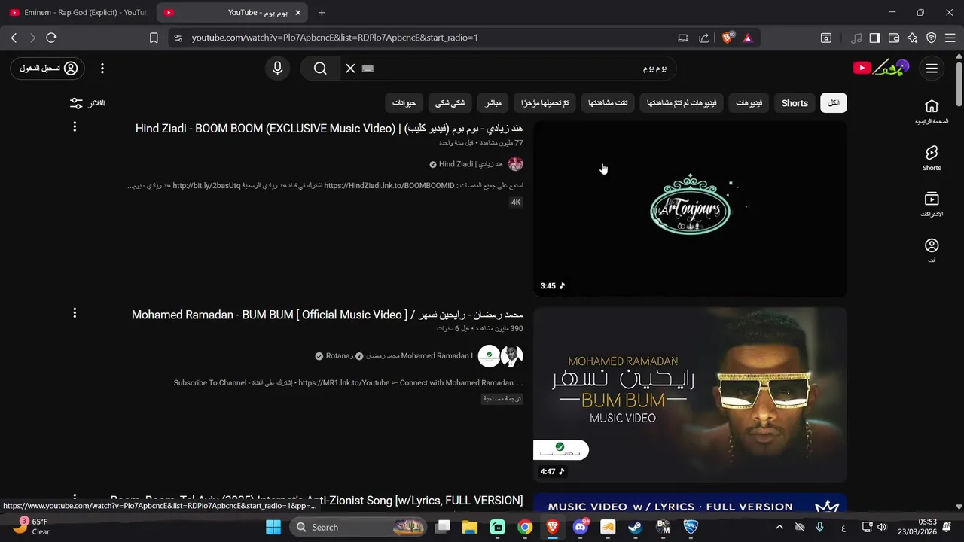
Task: Open Discord from the taskbar
Action: pyautogui.click(x=581, y=527)
